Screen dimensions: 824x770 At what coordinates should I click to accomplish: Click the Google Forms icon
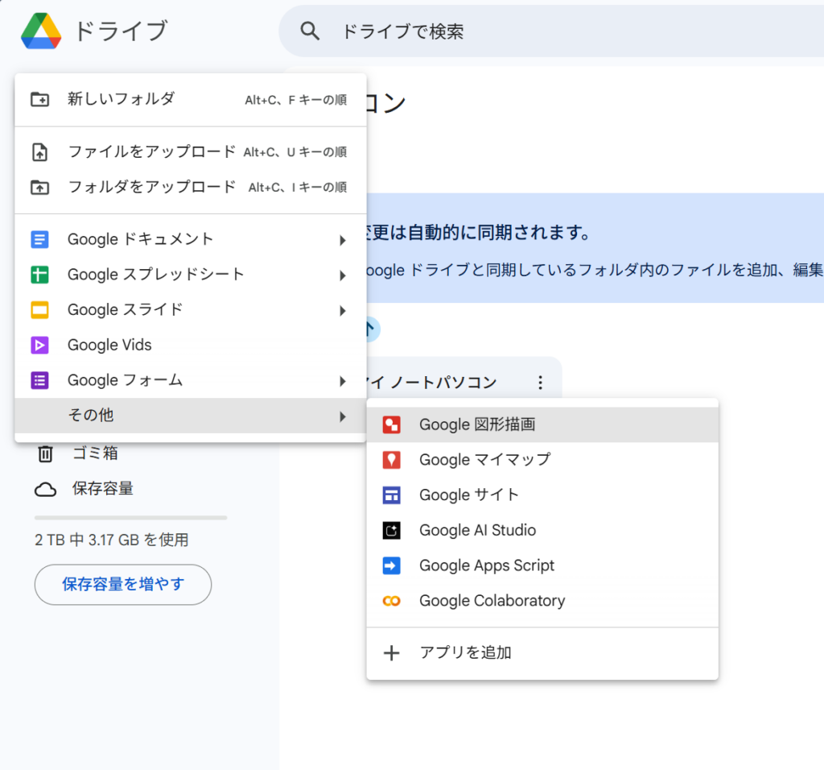(x=39, y=380)
